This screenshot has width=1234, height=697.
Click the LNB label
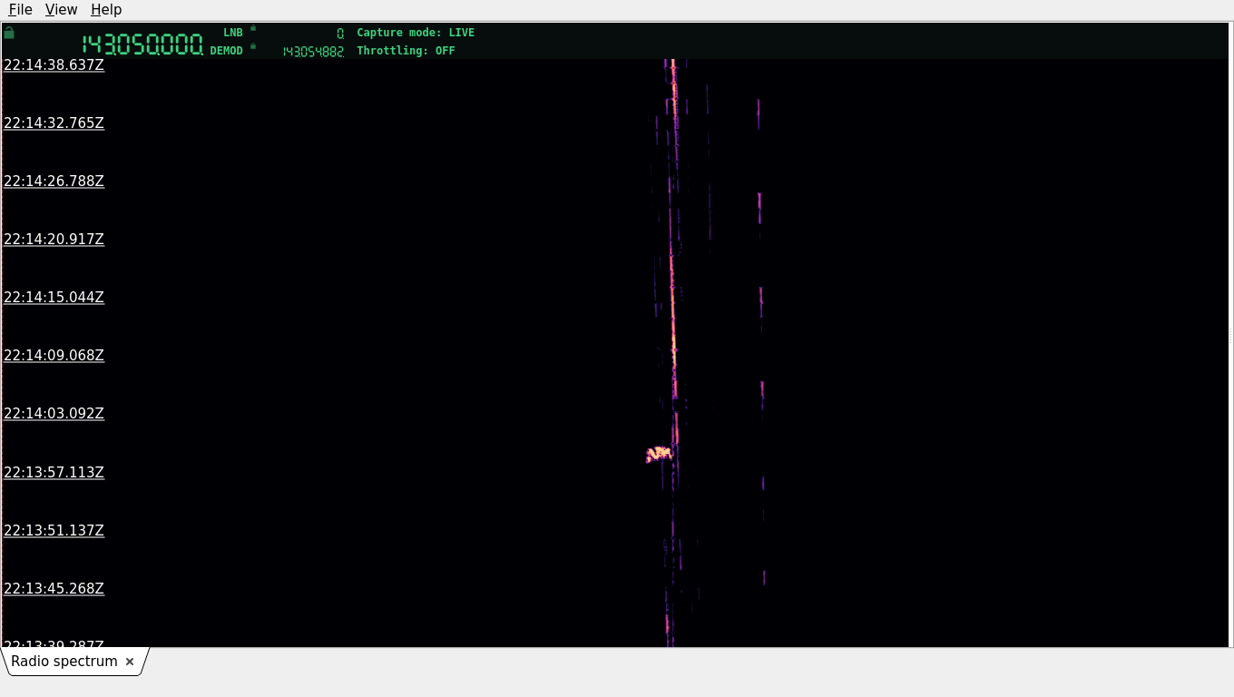point(233,33)
